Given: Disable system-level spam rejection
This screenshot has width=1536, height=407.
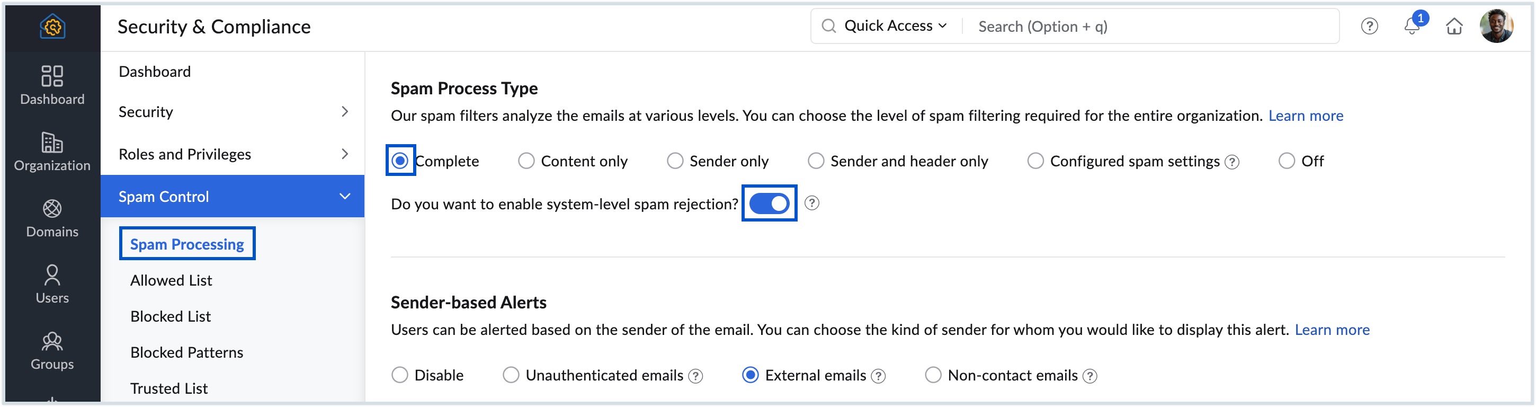Looking at the screenshot, I should (769, 203).
